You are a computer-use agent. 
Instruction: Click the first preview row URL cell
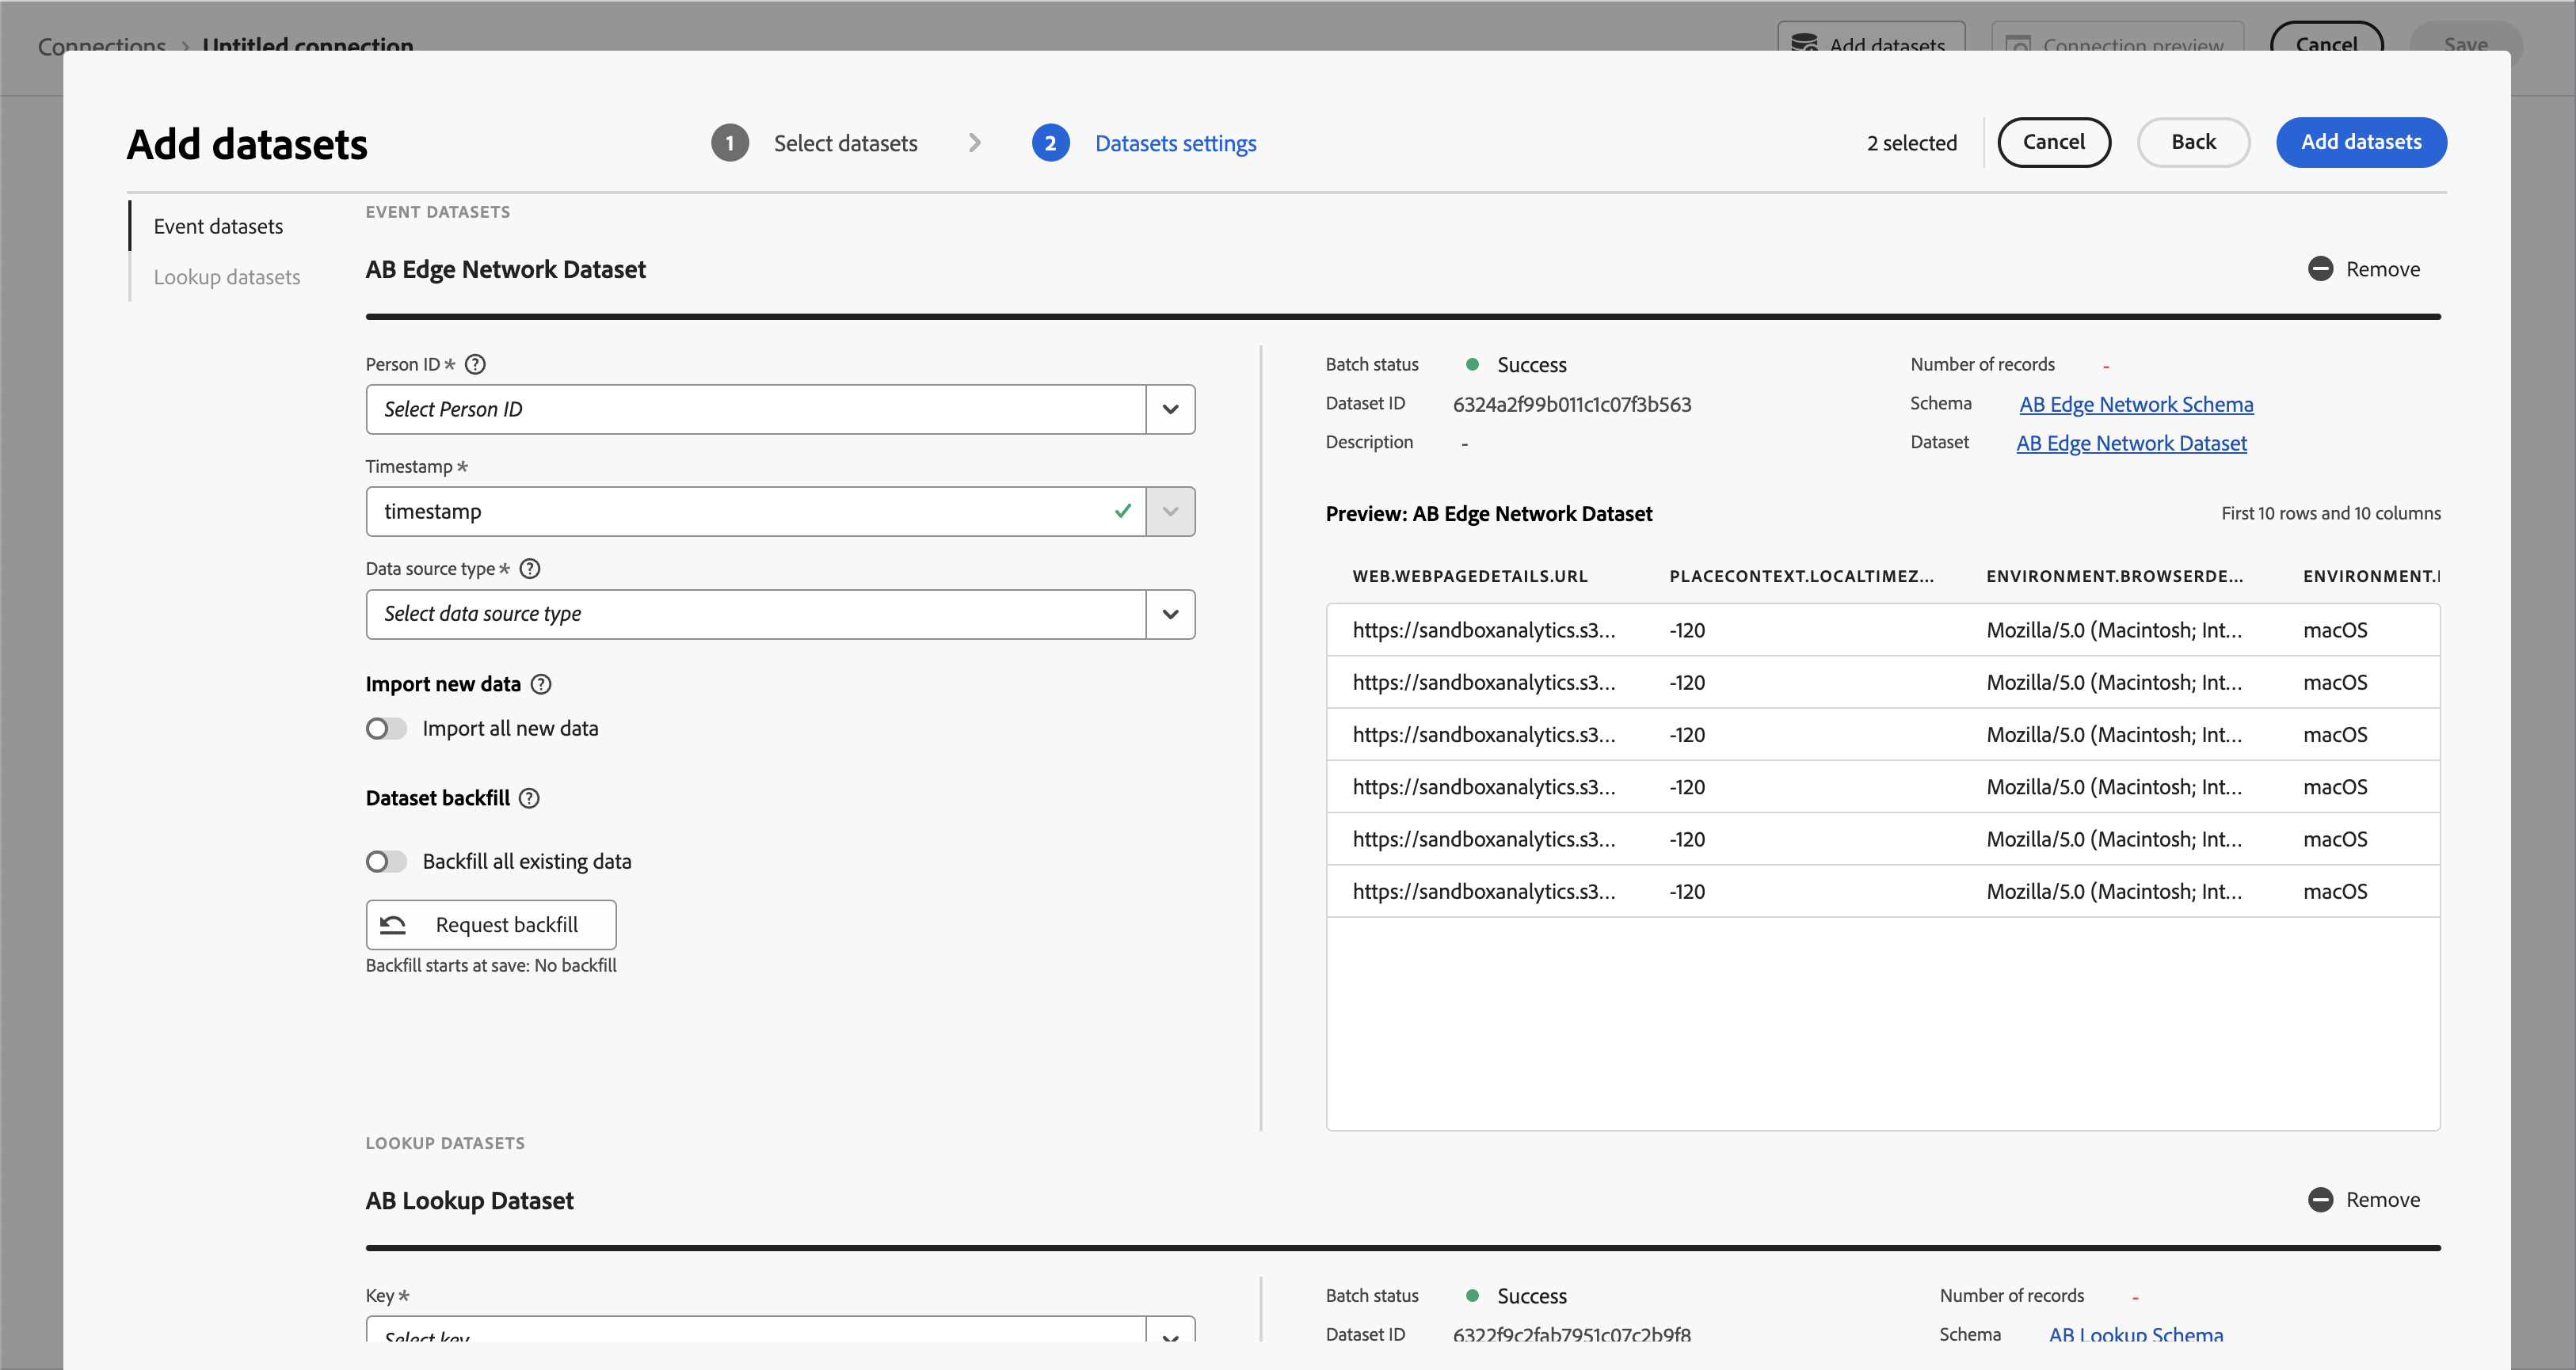point(1483,630)
